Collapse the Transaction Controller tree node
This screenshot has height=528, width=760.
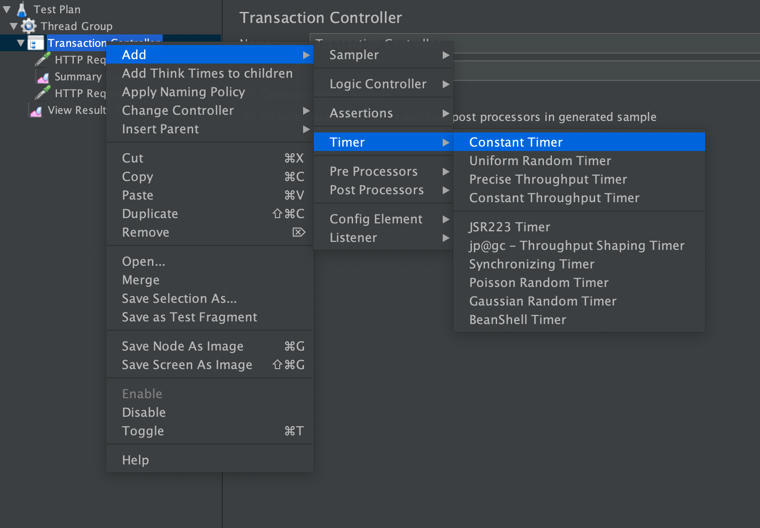pos(21,43)
